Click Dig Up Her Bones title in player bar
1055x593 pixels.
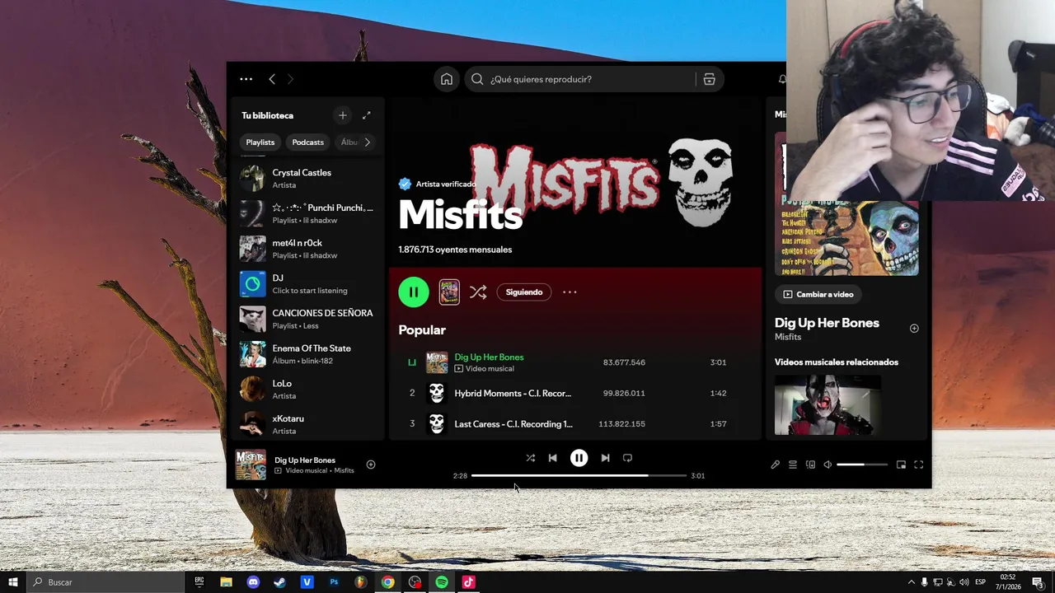[305, 460]
